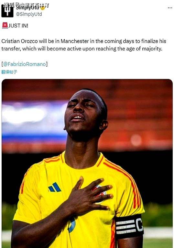Click the phrase 'age of majority'
Viewport: 174px width, 248px height.
point(144,49)
